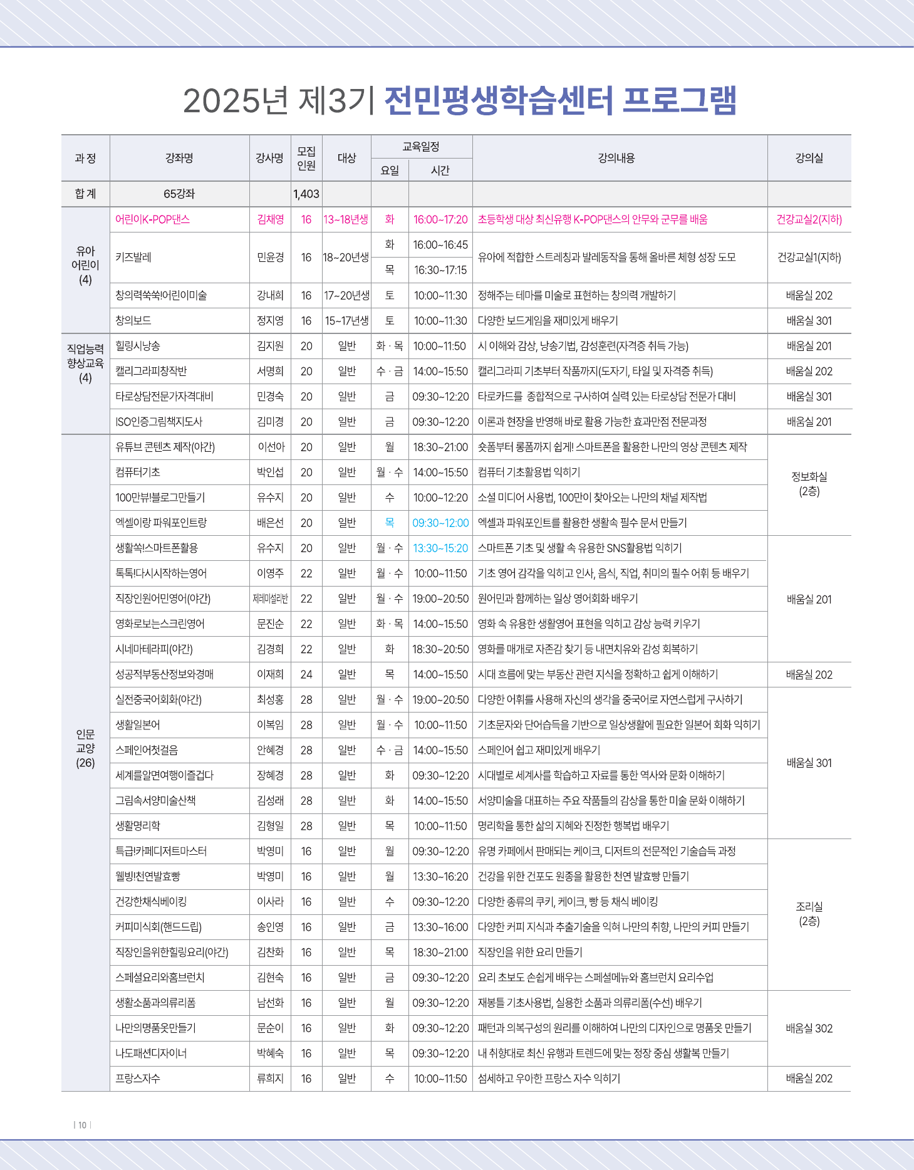Select room 건강교실2(지하)
This screenshot has height=1170, width=914.
(809, 219)
